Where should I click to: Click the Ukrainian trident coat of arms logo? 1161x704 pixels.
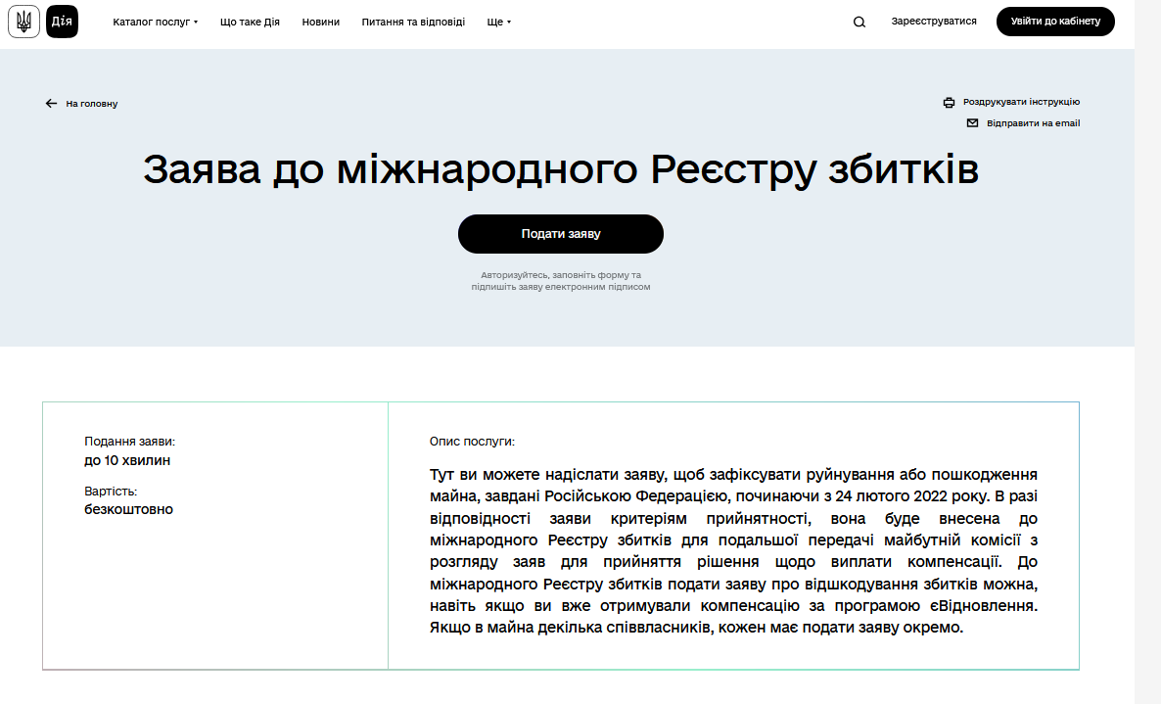click(x=23, y=22)
